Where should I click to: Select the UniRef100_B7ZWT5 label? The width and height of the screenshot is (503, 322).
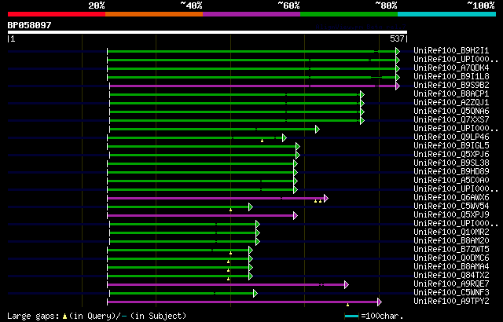coord(451,250)
